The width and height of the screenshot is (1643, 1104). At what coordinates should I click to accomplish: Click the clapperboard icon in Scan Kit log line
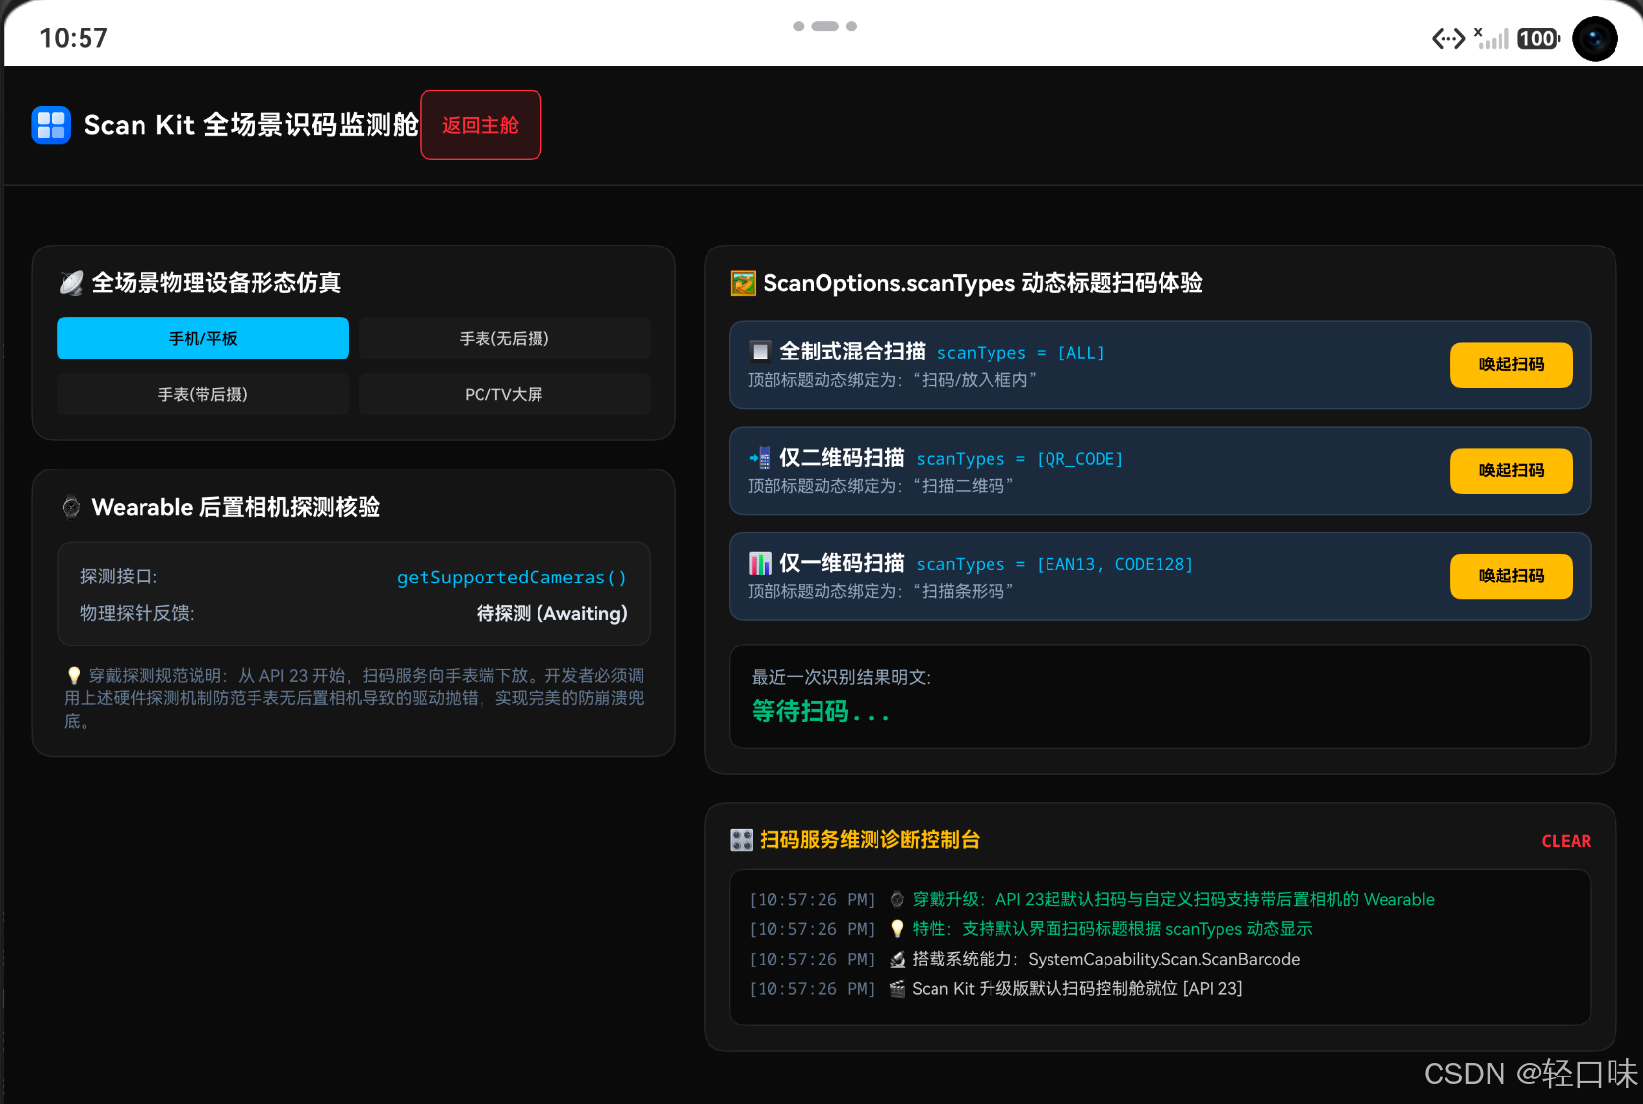pyautogui.click(x=897, y=989)
